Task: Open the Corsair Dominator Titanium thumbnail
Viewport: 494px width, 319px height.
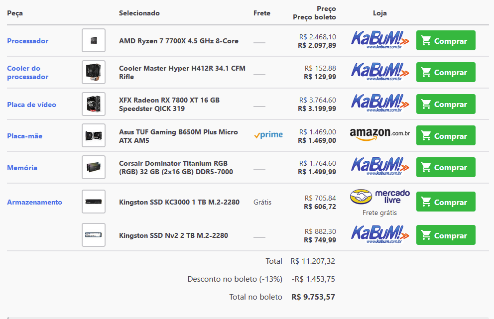Action: [94, 167]
